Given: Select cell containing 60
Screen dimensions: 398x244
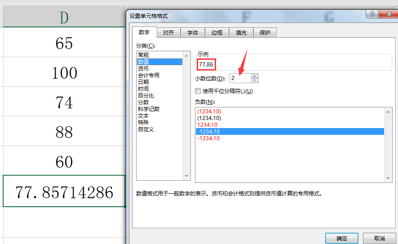Looking at the screenshot, I should click(x=64, y=161).
